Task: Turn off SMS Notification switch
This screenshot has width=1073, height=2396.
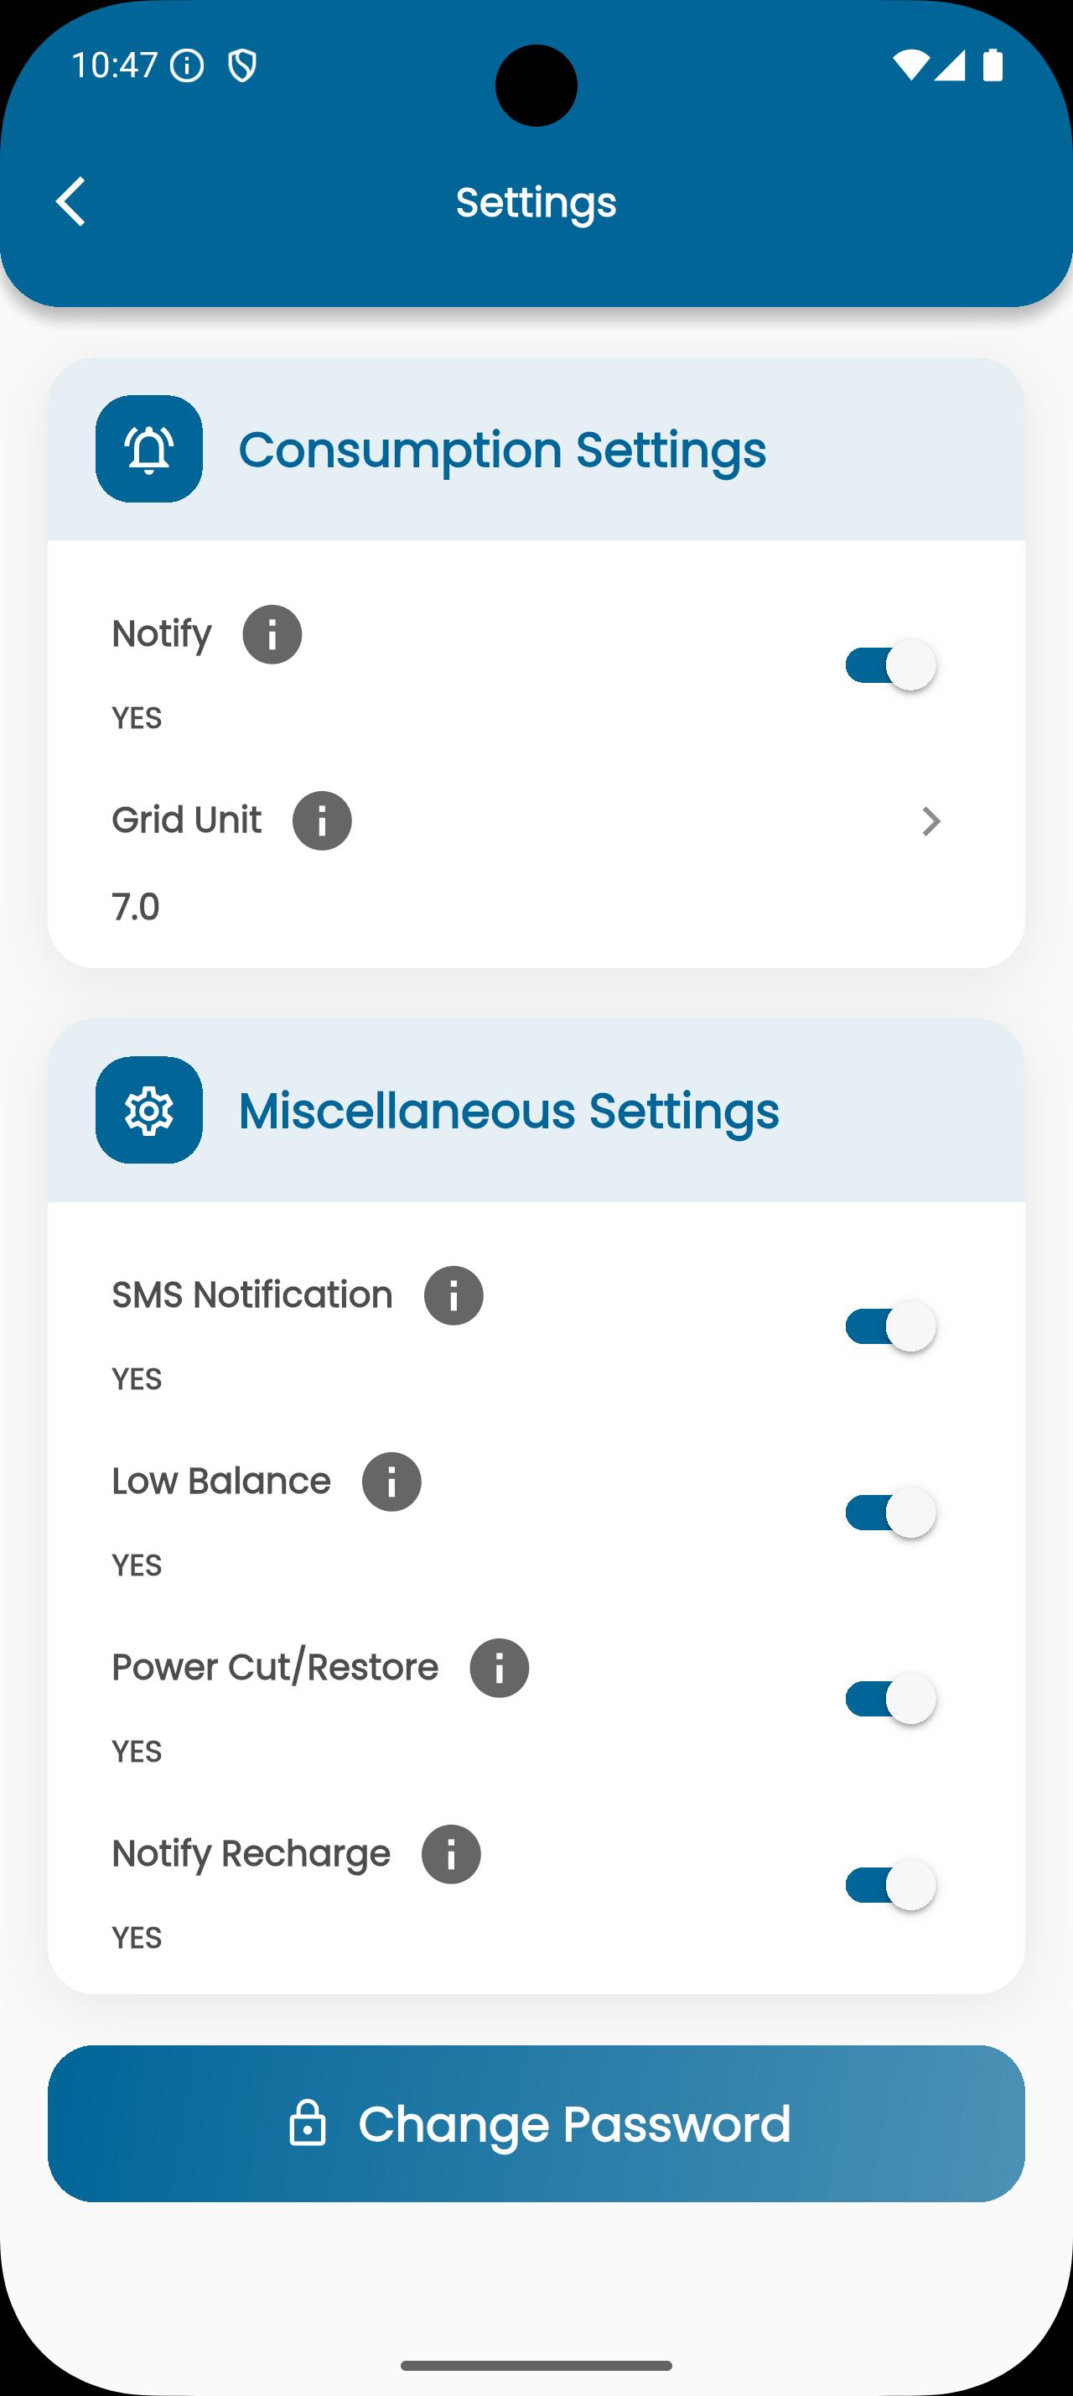Action: click(x=889, y=1326)
